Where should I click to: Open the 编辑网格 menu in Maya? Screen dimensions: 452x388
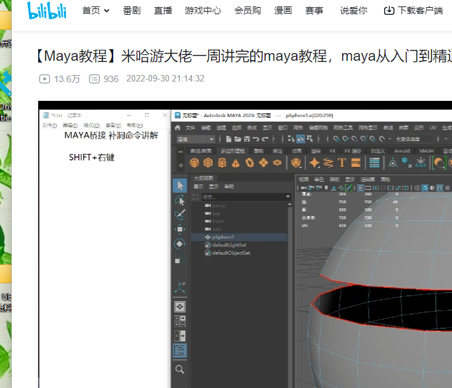(x=318, y=127)
